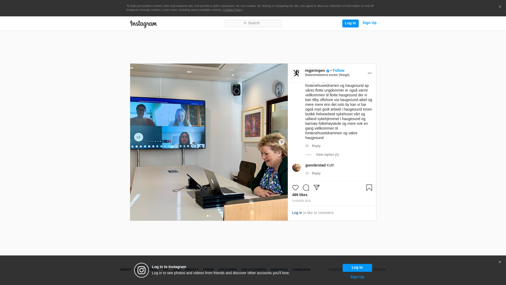Screen dimensions: 506x285
Task: Open the LANGUAGE footer selector
Action: click(301, 270)
